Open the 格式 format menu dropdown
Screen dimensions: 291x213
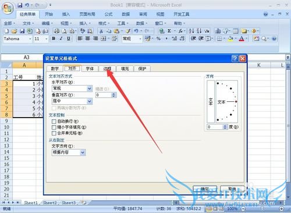coord(104,23)
